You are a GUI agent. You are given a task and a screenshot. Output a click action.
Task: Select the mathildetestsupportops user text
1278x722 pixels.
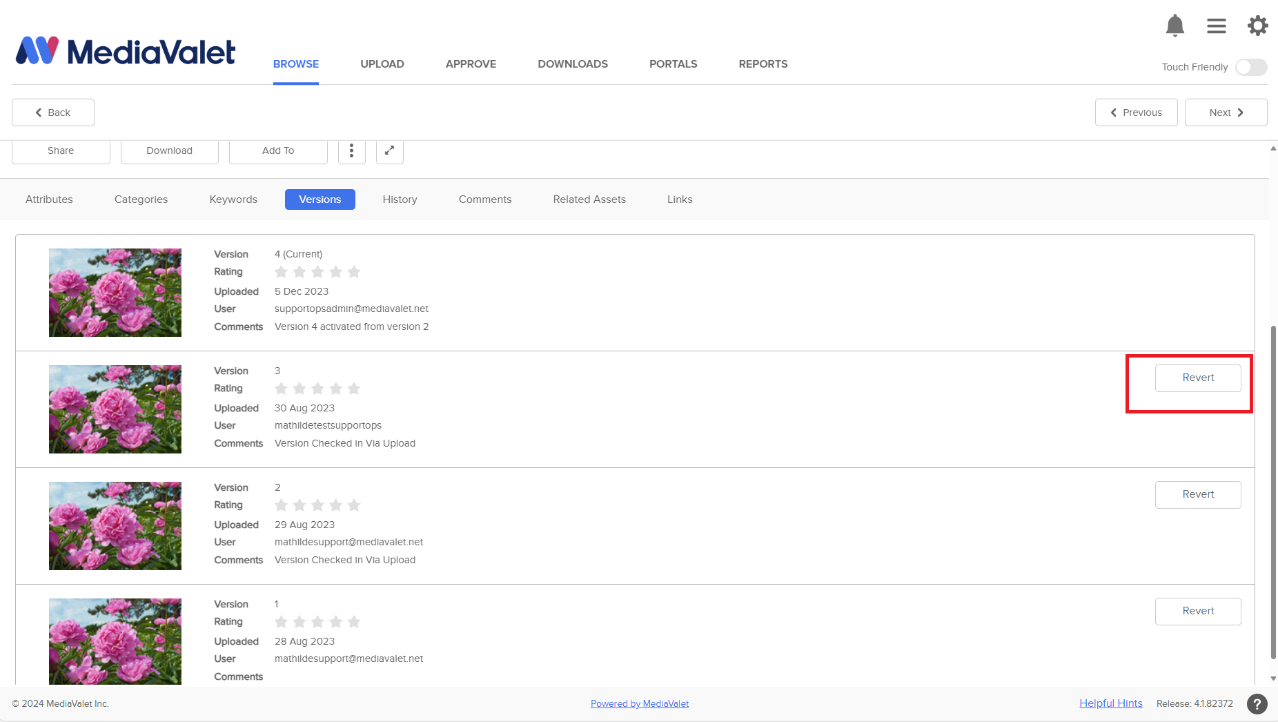coord(328,426)
